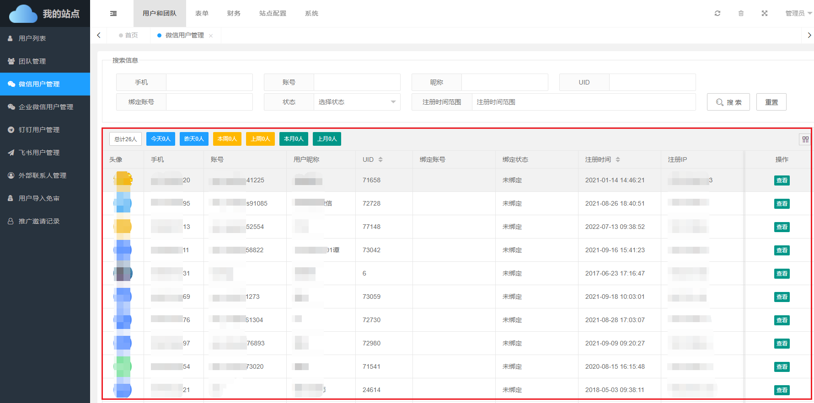
Task: Open 站点配置 in the top navigation
Action: click(x=273, y=14)
